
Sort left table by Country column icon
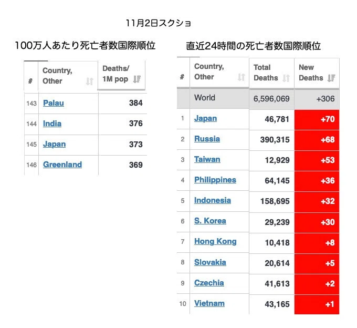[x=89, y=81]
